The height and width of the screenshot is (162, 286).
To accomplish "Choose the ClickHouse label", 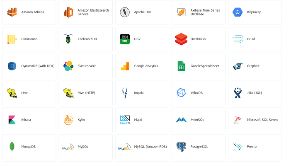I will (x=29, y=39).
